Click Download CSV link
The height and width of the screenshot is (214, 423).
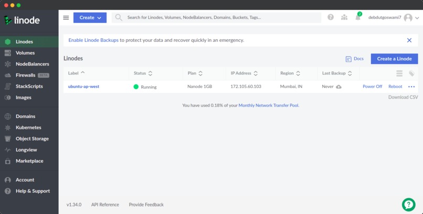click(403, 98)
